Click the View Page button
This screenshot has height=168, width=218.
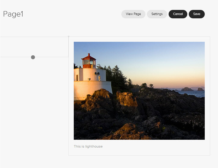point(133,14)
